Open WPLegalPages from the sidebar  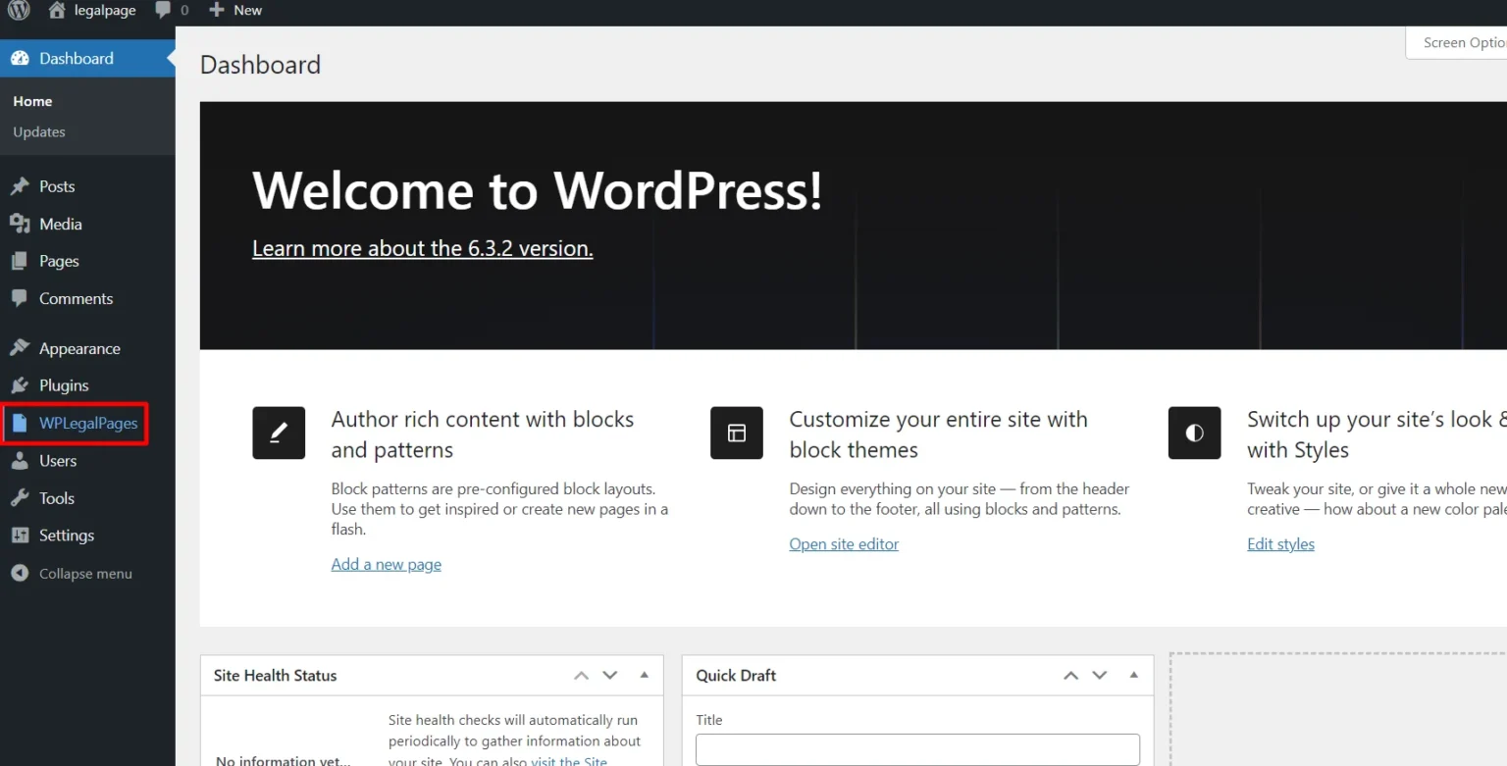tap(87, 424)
